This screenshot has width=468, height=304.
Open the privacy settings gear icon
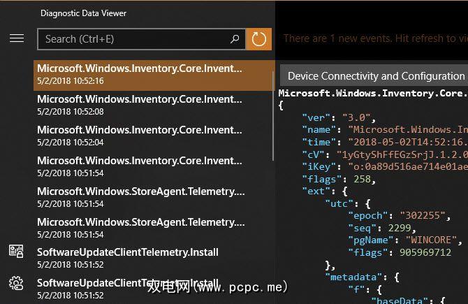[16, 283]
